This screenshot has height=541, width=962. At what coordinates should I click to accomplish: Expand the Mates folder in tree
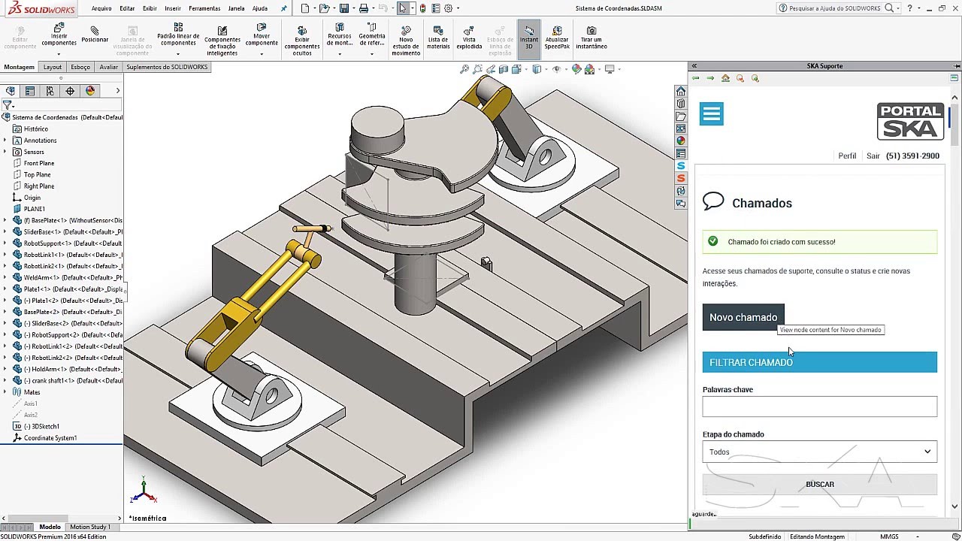point(5,392)
